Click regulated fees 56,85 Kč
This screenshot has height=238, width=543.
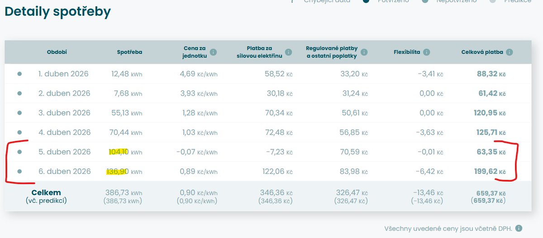click(354, 132)
